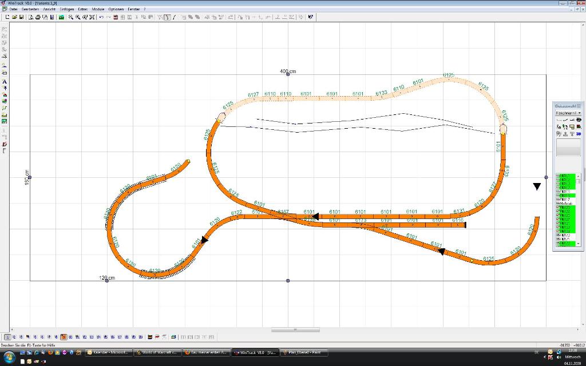Click the locomotive icon in Gleisauswahl panel
Screen dimensions: 586x366
[x=579, y=120]
